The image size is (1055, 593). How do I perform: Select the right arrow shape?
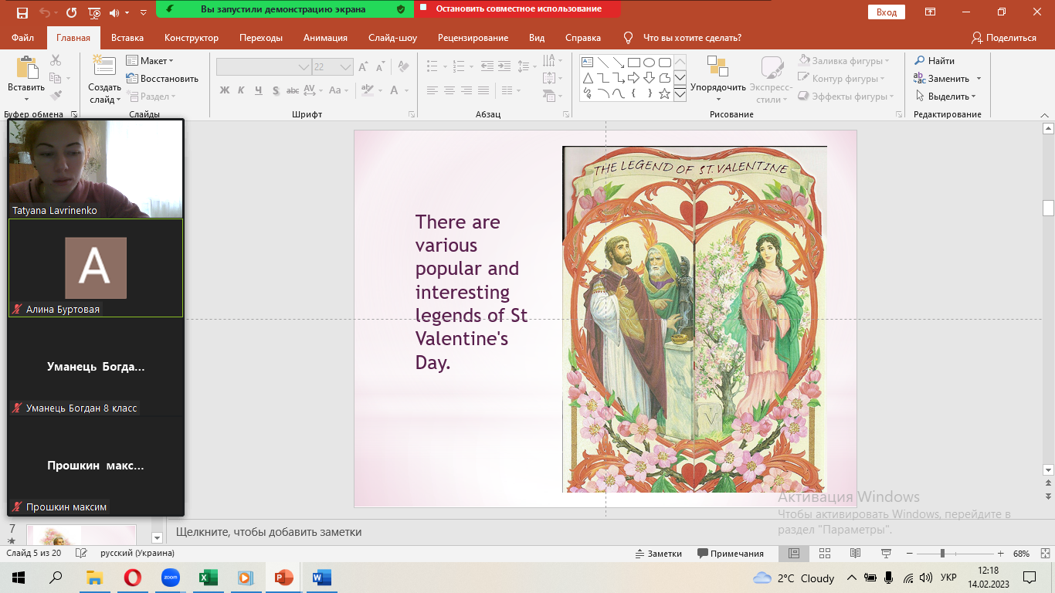point(633,77)
